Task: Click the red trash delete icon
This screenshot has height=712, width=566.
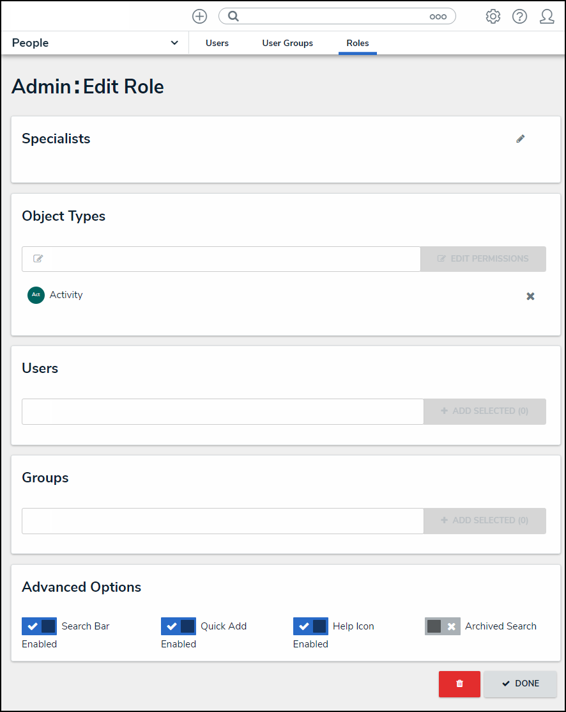Action: pyautogui.click(x=459, y=683)
